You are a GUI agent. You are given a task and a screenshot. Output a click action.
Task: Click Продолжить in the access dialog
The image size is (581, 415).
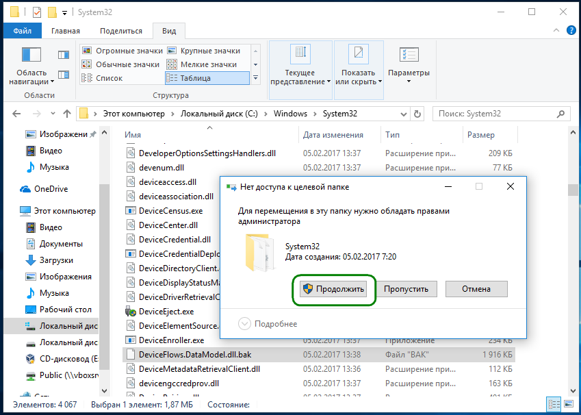pos(333,289)
